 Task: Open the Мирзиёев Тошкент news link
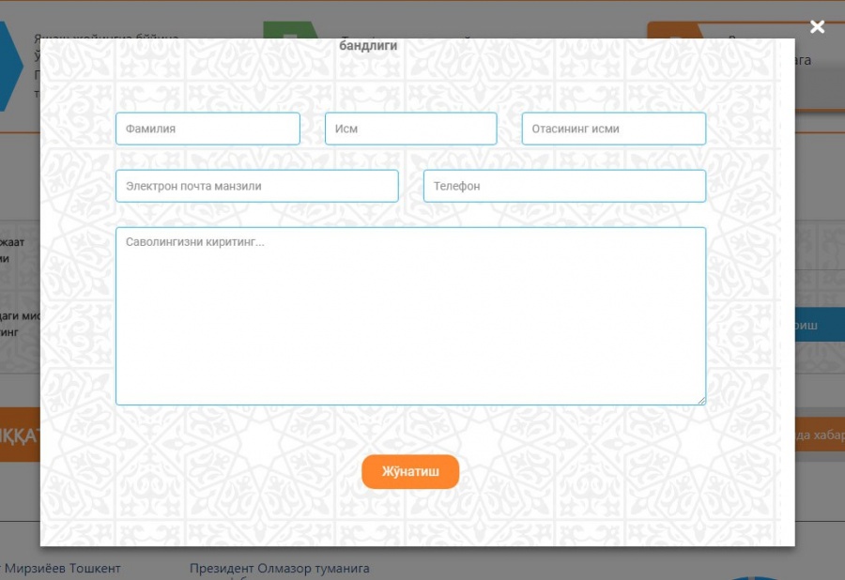click(62, 569)
